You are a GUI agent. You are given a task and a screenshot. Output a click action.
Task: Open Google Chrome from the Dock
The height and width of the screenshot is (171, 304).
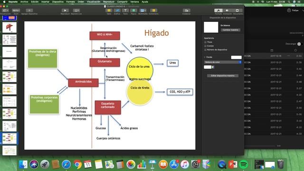[x=77, y=164]
